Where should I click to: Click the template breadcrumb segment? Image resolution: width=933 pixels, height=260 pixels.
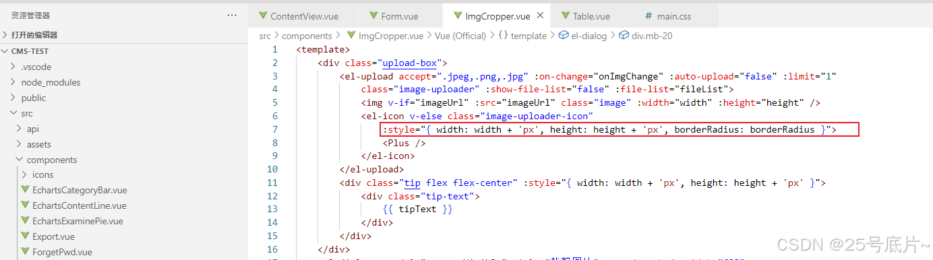coord(529,36)
